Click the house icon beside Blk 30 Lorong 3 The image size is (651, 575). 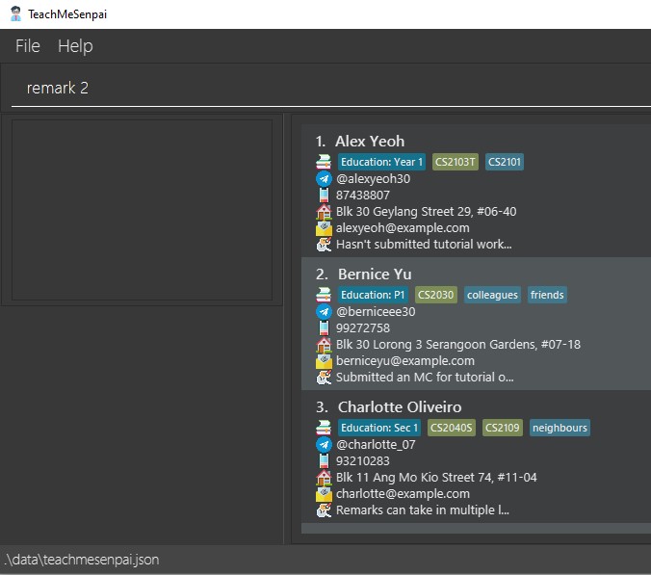[x=324, y=345]
